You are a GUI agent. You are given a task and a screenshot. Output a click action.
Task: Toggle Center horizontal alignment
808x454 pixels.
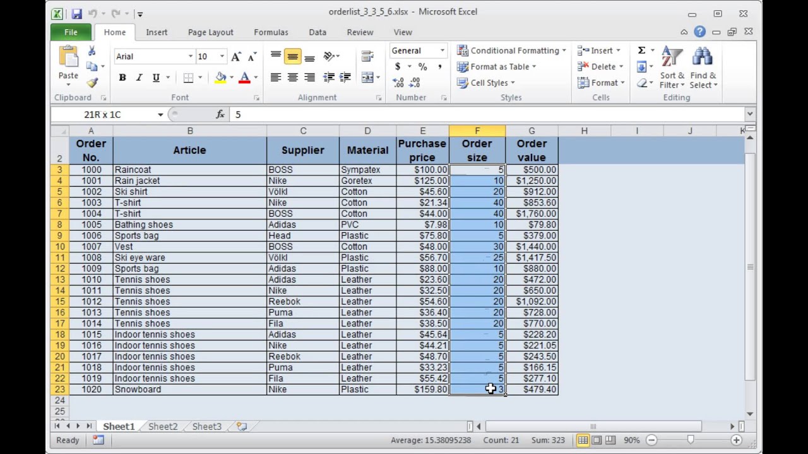[292, 78]
